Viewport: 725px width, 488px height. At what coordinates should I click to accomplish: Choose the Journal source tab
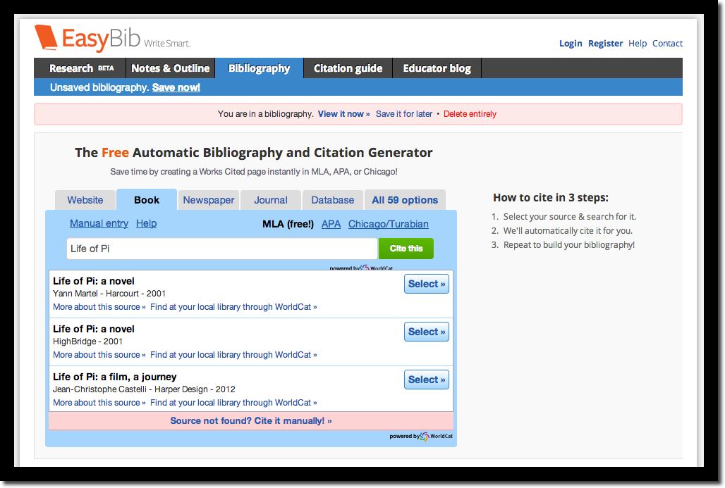pos(271,200)
